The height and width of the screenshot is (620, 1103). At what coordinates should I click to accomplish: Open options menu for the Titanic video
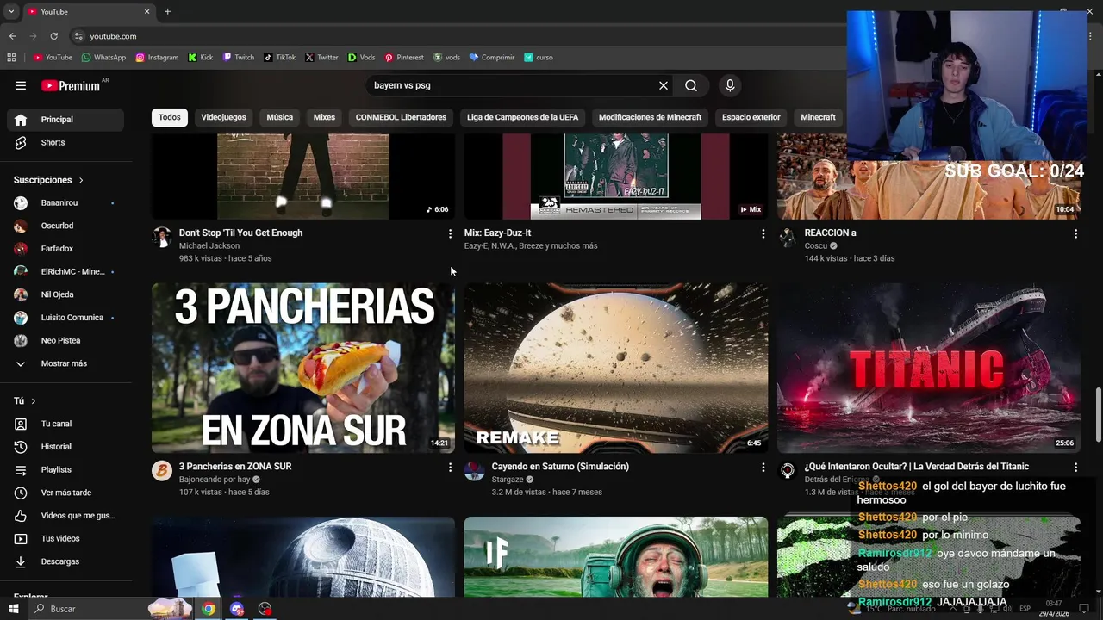(x=1075, y=467)
